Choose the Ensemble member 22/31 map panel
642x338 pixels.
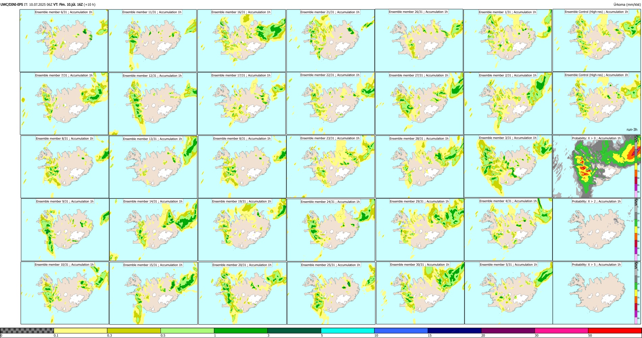[x=330, y=103]
